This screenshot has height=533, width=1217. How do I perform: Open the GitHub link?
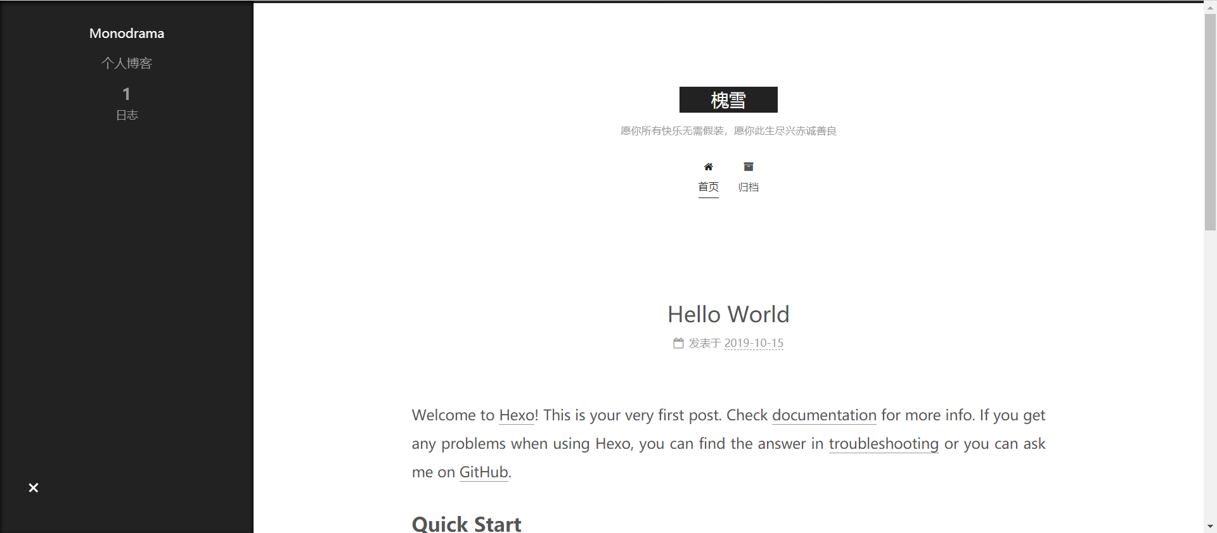pyautogui.click(x=484, y=472)
